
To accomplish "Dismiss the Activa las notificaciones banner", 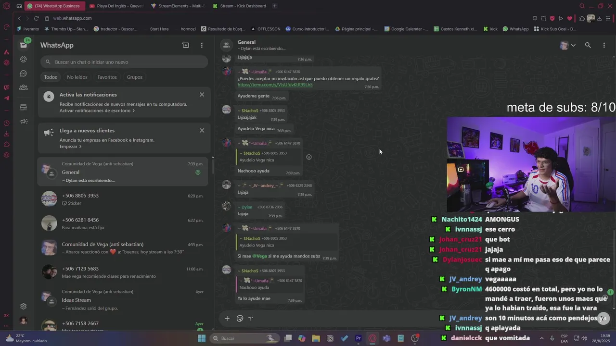I will 202,95.
